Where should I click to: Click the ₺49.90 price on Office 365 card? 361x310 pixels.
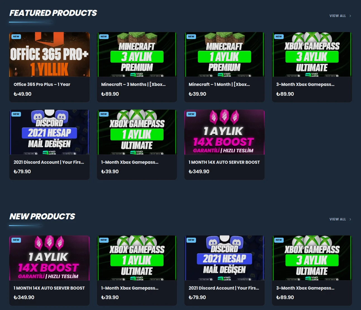coord(23,94)
